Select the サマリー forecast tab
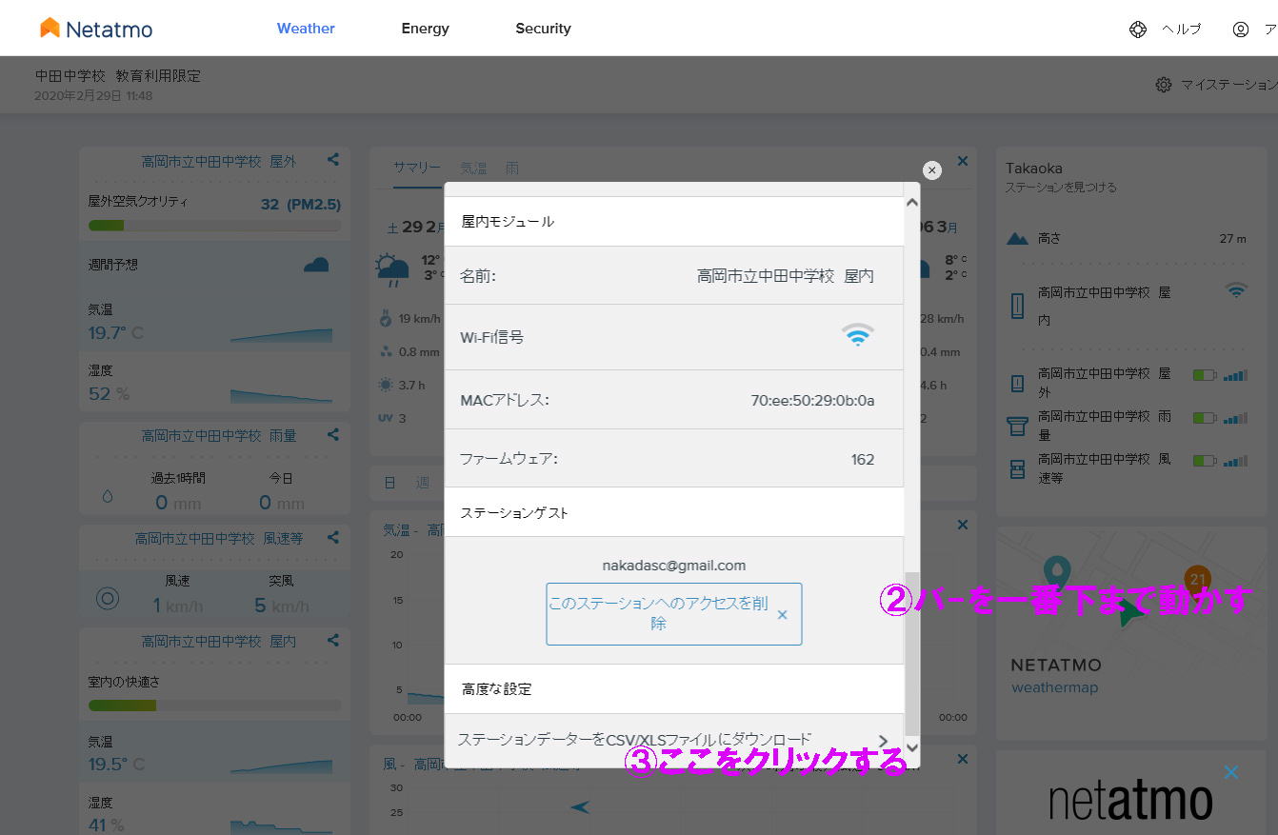 [417, 168]
